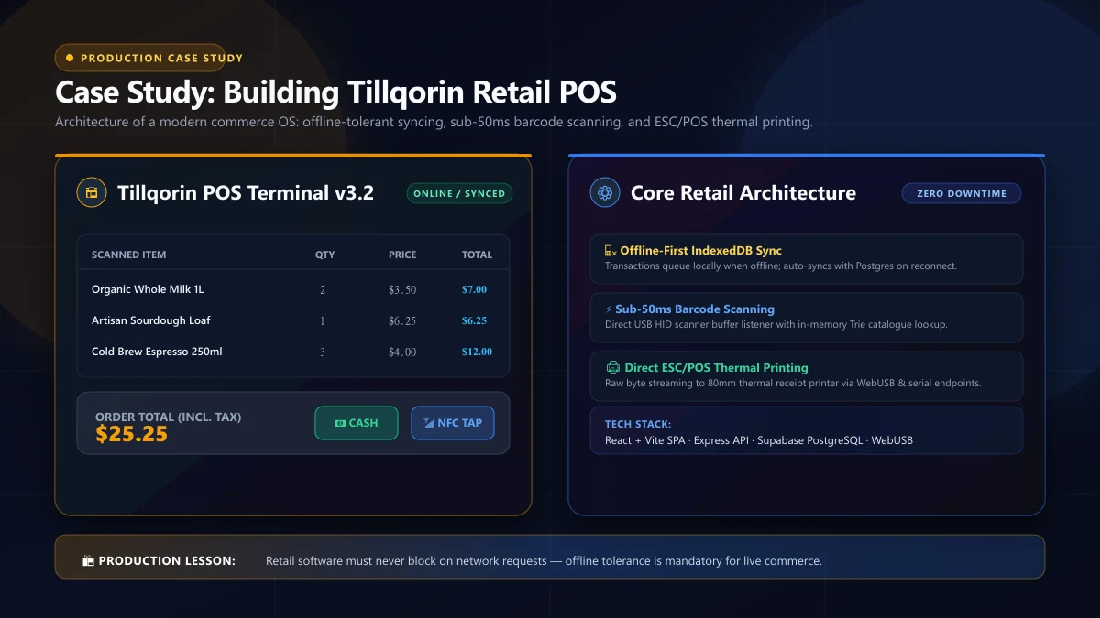
Task: Pay with the NFC TAP button
Action: coord(453,423)
